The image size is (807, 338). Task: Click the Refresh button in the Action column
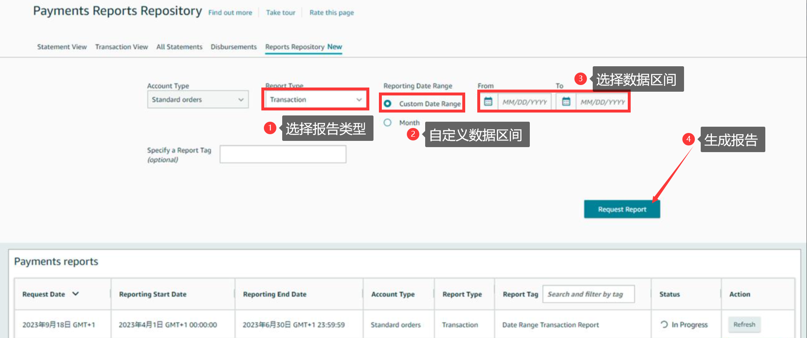pos(744,324)
